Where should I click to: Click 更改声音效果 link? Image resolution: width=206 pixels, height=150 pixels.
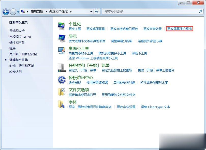click(153, 29)
